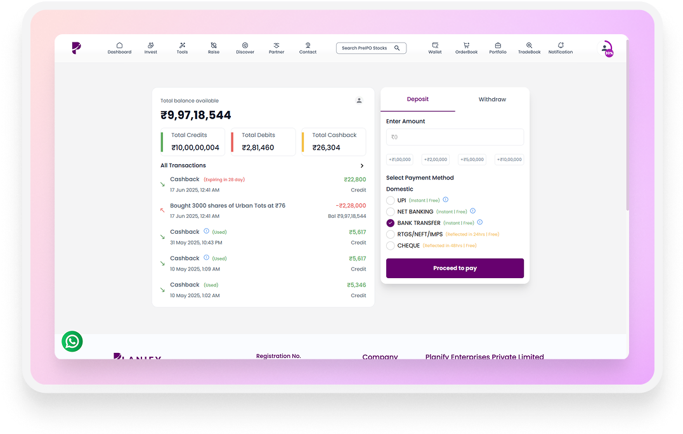This screenshot has width=683, height=434.
Task: Show info for the 31 May Cashback
Action: (207, 231)
